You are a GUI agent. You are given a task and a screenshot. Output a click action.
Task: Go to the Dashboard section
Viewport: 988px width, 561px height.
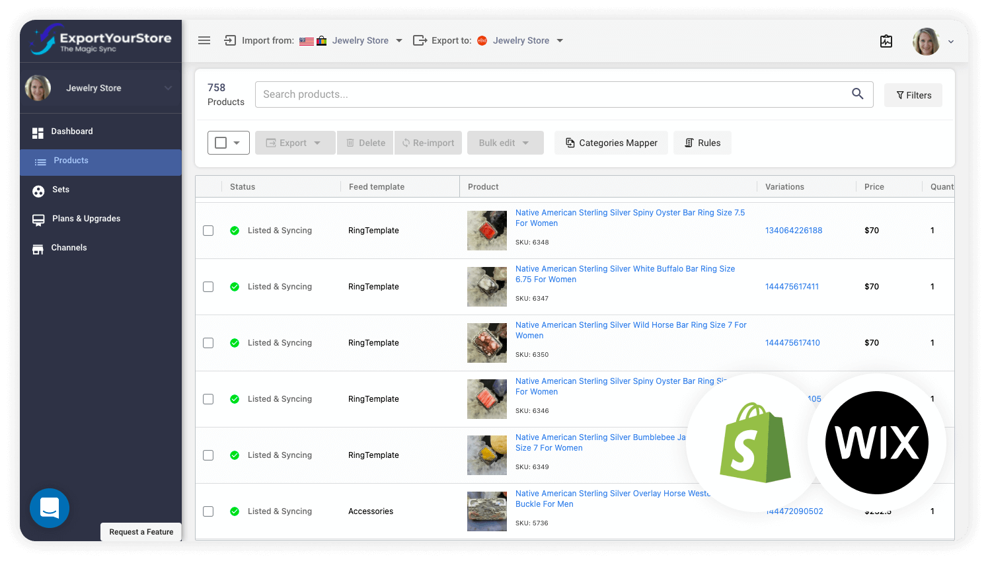click(71, 131)
